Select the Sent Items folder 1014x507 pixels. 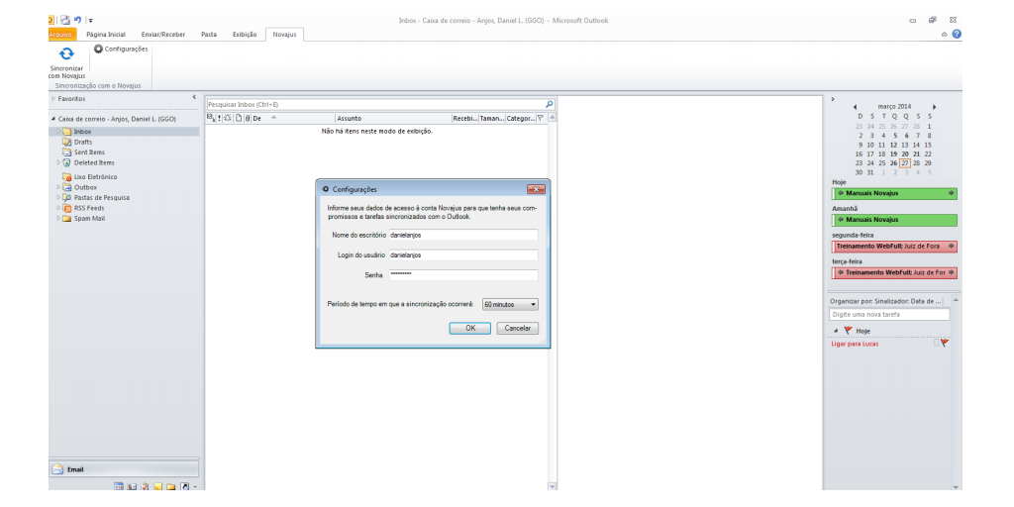tap(89, 152)
